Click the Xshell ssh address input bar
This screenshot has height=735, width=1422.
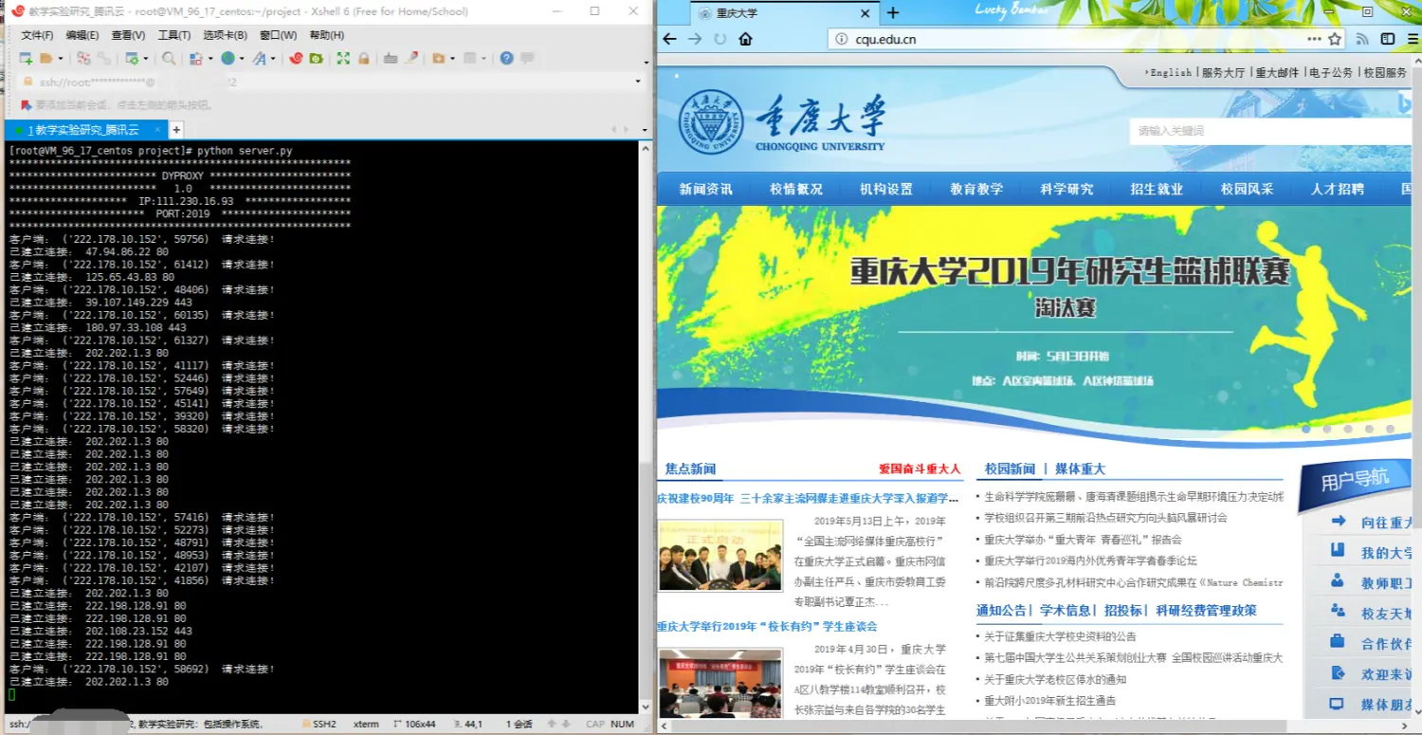(x=332, y=82)
